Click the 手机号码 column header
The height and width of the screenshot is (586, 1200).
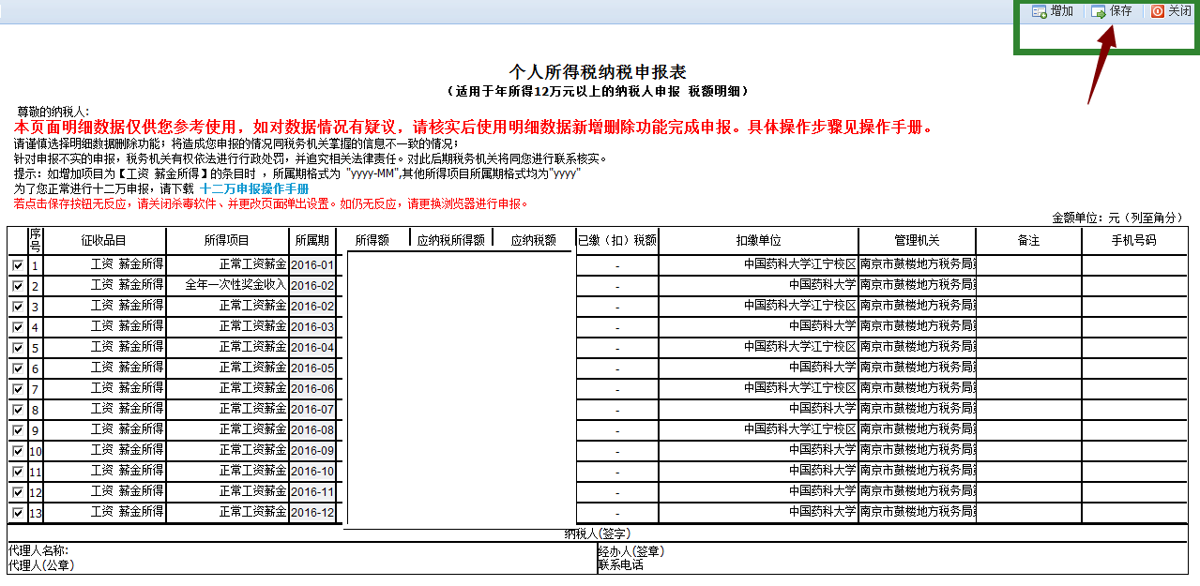(1133, 241)
